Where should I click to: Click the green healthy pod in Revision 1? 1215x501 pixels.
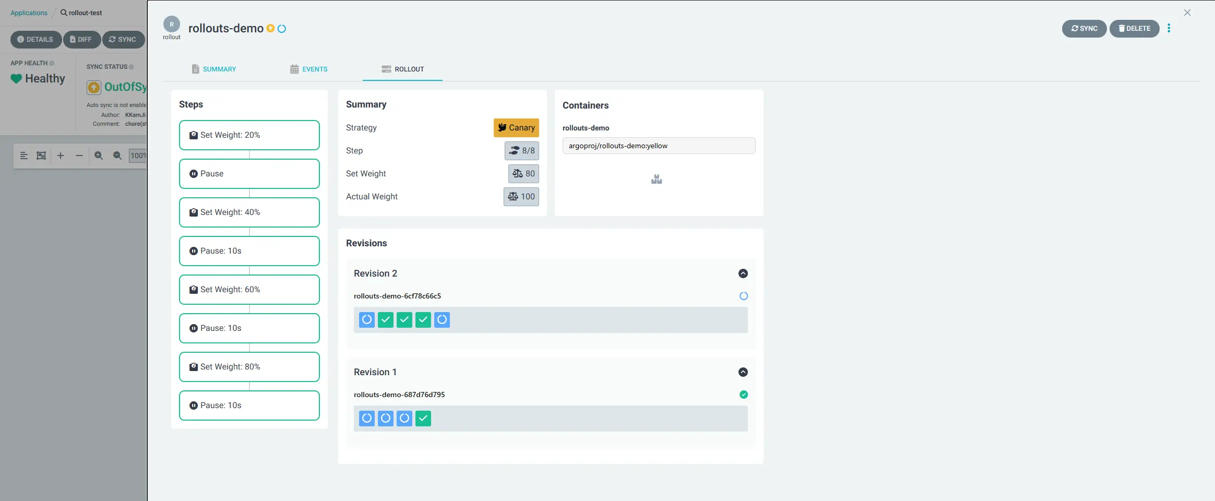tap(423, 418)
